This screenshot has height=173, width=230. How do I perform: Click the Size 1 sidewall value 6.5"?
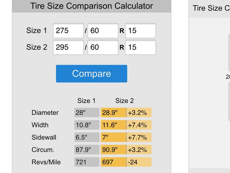[87, 137]
